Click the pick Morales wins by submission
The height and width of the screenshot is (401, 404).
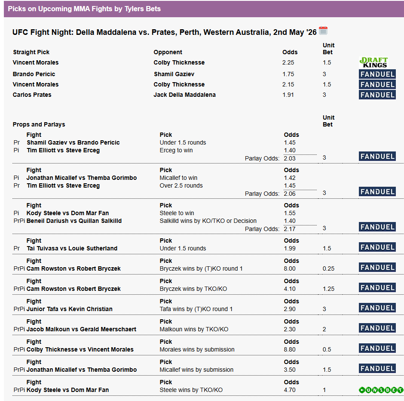coord(197,349)
